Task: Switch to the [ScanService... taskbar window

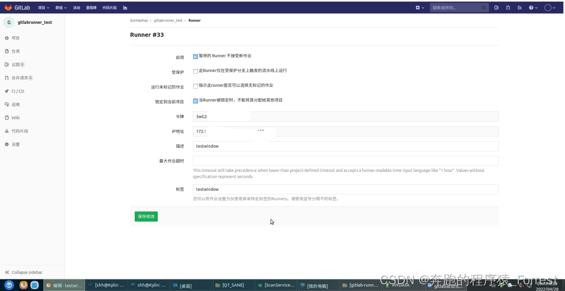Action: point(275,285)
